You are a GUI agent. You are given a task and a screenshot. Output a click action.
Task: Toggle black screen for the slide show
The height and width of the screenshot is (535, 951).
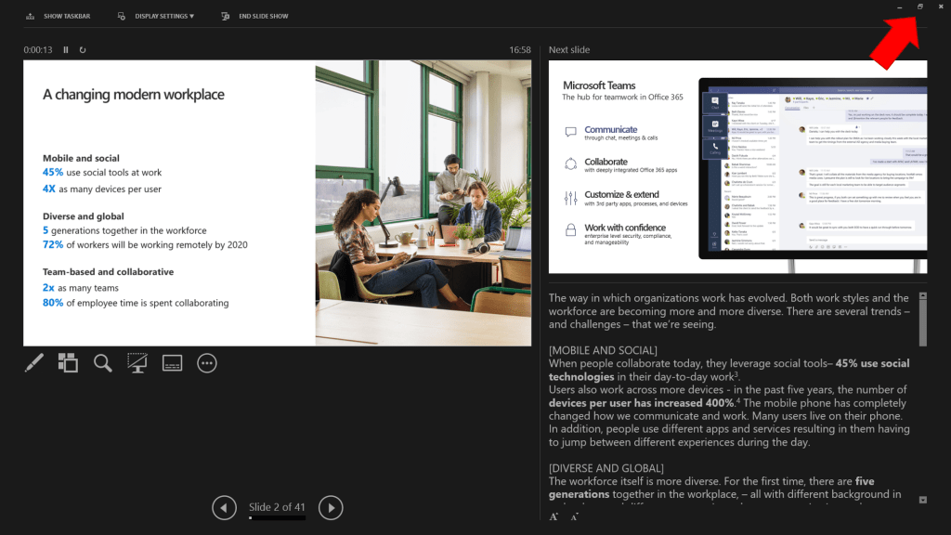pos(137,363)
